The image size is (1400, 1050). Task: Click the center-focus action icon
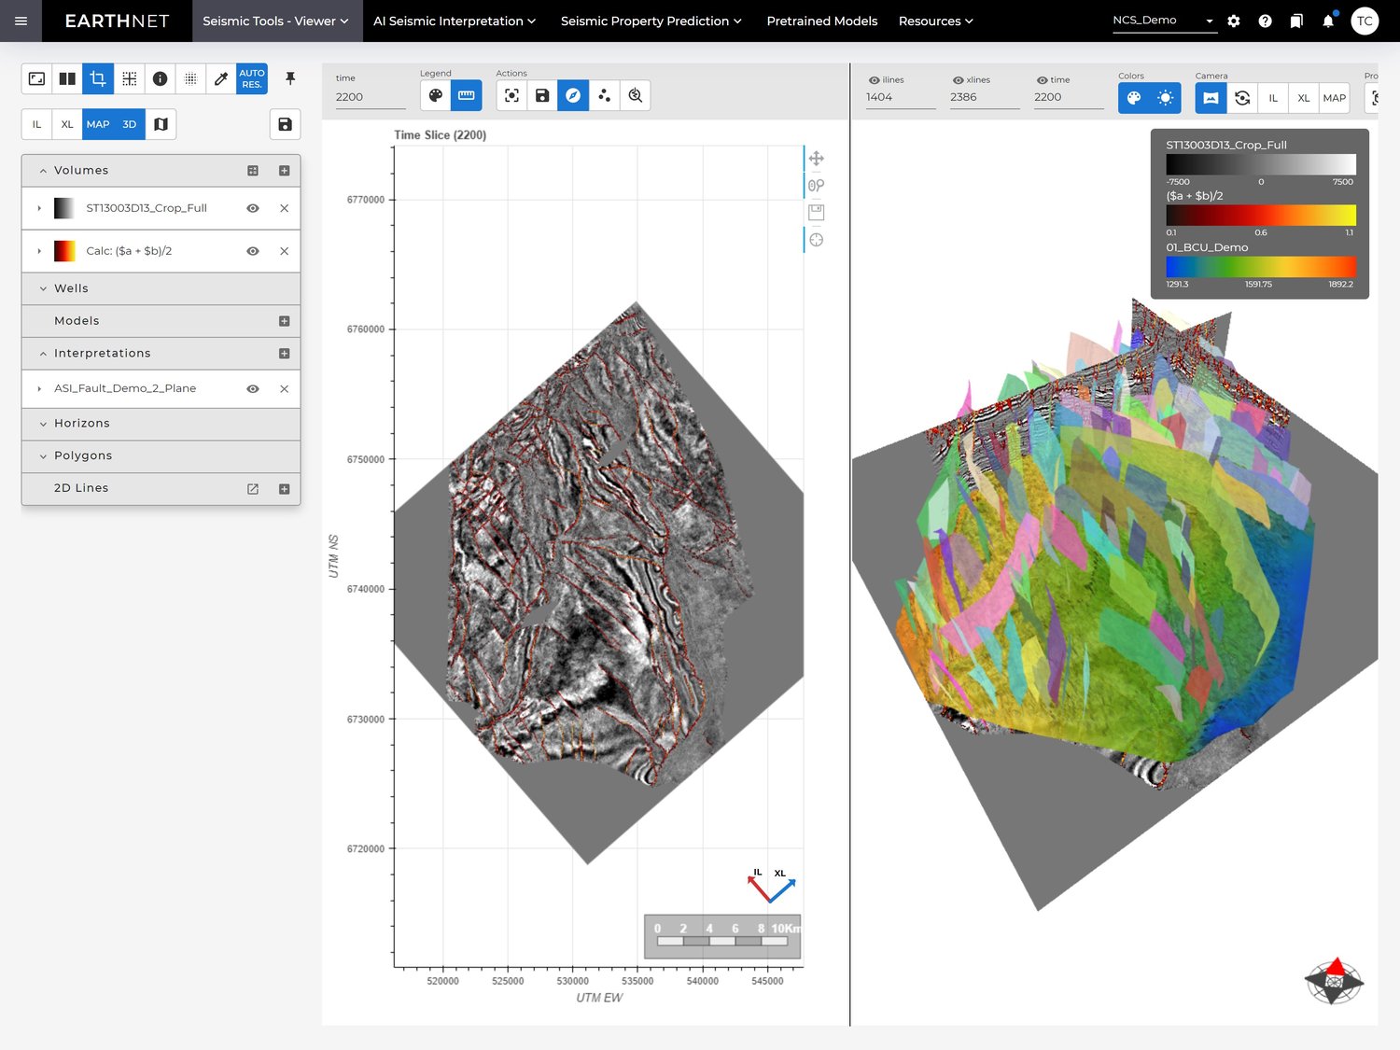click(511, 95)
